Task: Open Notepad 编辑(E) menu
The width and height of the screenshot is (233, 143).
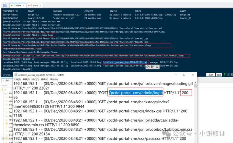Action: pos(26,79)
